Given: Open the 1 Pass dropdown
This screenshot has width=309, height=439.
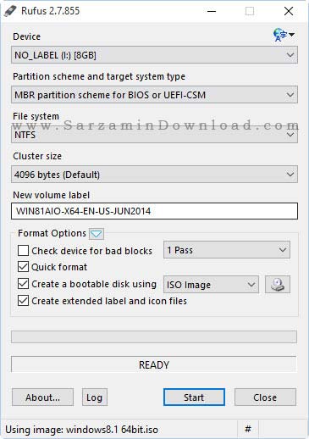Looking at the screenshot, I should (227, 250).
